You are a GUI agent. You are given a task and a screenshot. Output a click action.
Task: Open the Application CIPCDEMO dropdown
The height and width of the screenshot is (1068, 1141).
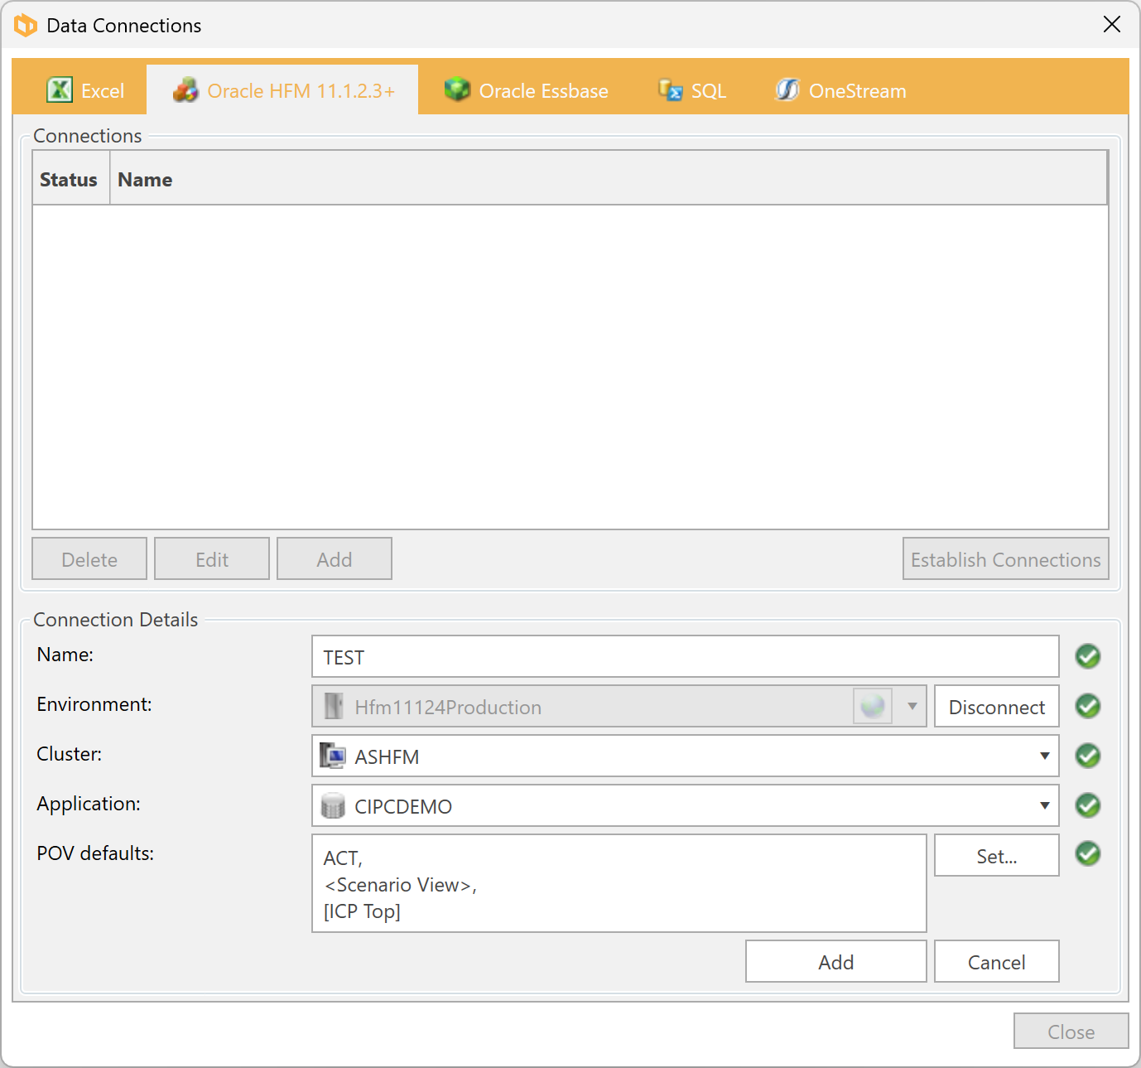[686, 805]
